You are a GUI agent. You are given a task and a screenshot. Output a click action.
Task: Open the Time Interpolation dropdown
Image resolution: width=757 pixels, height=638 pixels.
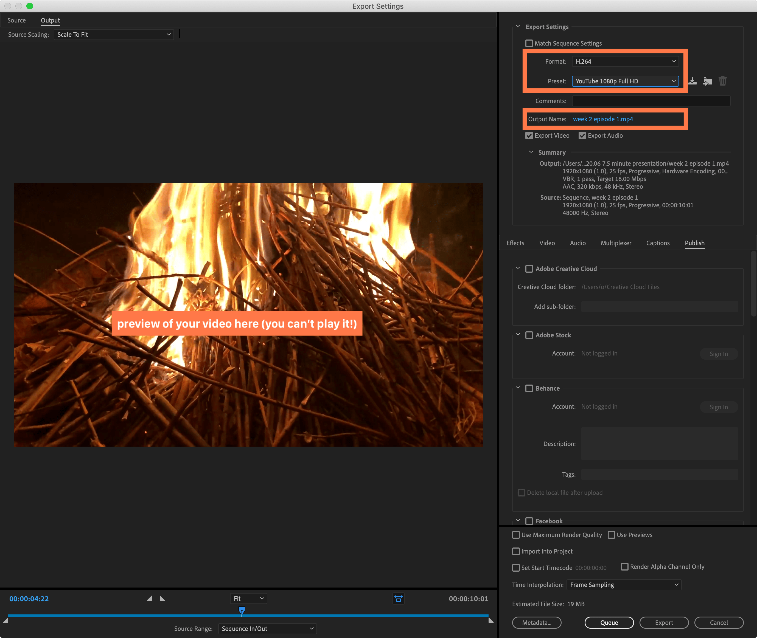point(624,585)
